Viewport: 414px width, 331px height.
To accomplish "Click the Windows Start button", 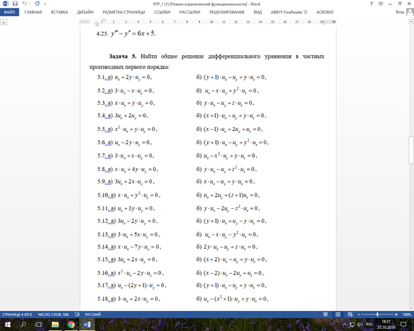I will [7, 325].
